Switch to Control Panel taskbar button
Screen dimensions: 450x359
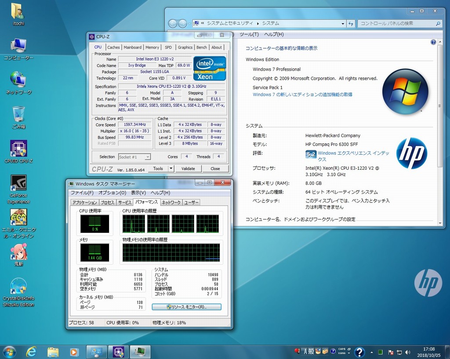point(96,352)
